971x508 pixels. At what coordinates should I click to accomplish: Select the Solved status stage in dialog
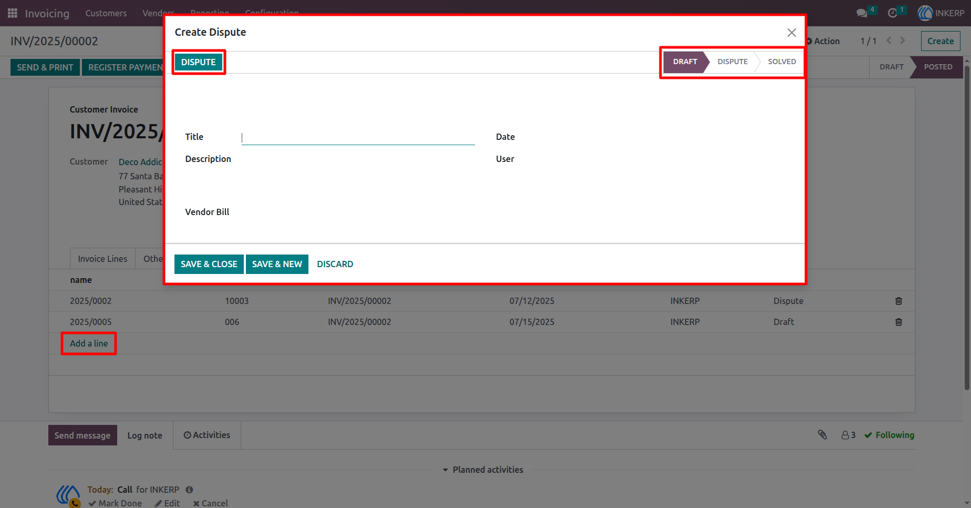[x=782, y=62]
